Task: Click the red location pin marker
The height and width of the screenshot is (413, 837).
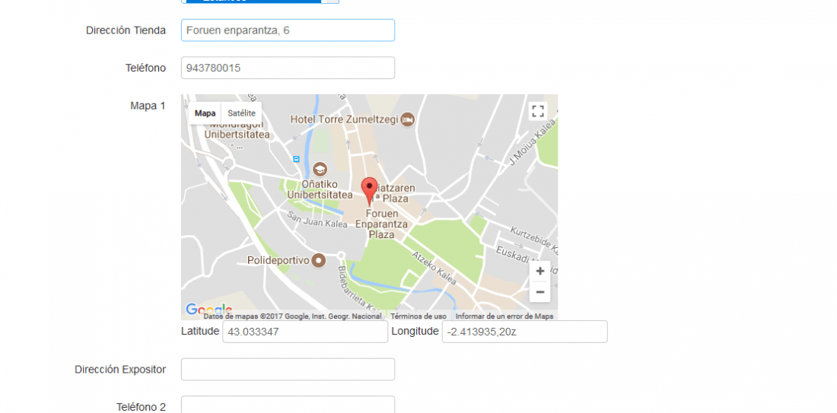Action: 369,192
